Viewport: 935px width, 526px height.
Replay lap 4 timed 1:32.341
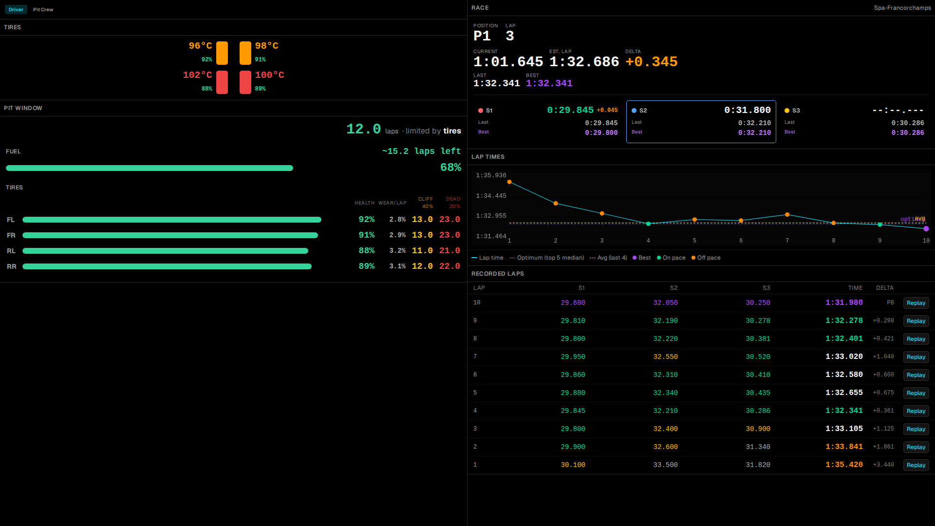pyautogui.click(x=916, y=411)
